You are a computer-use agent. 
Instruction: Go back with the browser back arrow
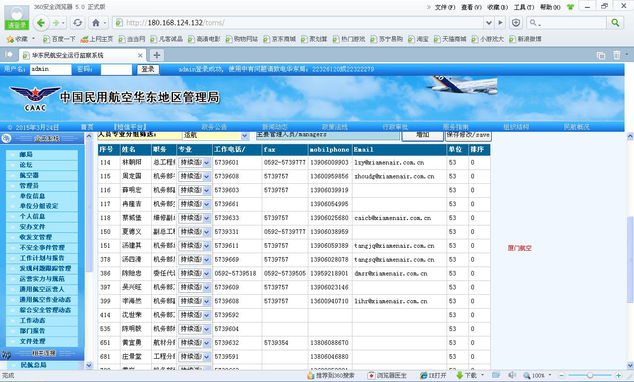coord(41,23)
